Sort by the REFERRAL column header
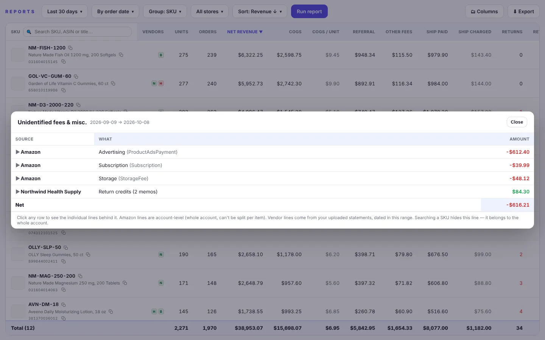 click(364, 32)
